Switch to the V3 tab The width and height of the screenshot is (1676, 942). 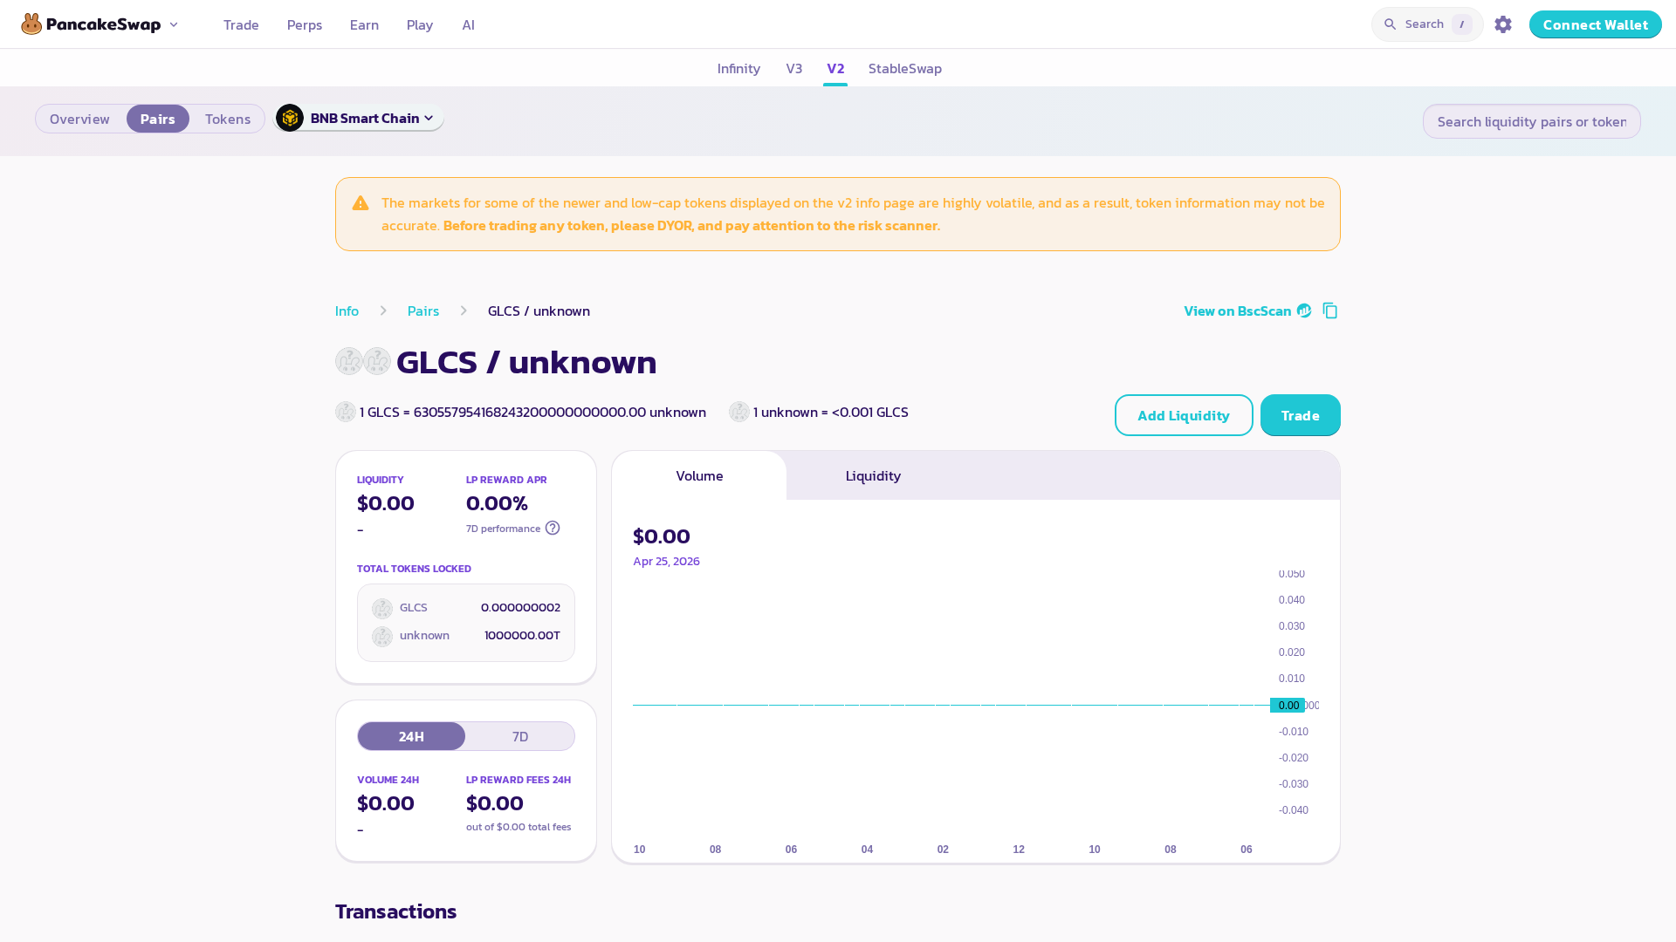pyautogui.click(x=793, y=68)
